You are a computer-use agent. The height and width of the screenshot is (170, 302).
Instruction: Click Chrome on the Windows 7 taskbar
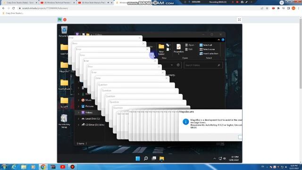[x=43, y=167]
